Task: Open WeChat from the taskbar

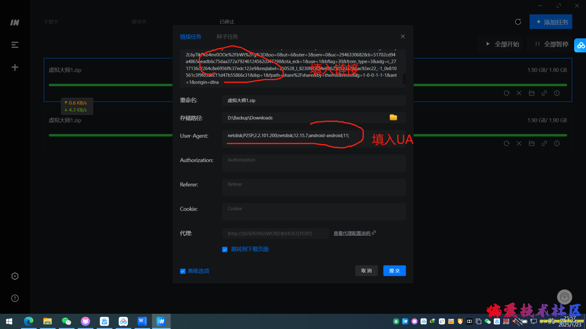Action: tap(66, 321)
